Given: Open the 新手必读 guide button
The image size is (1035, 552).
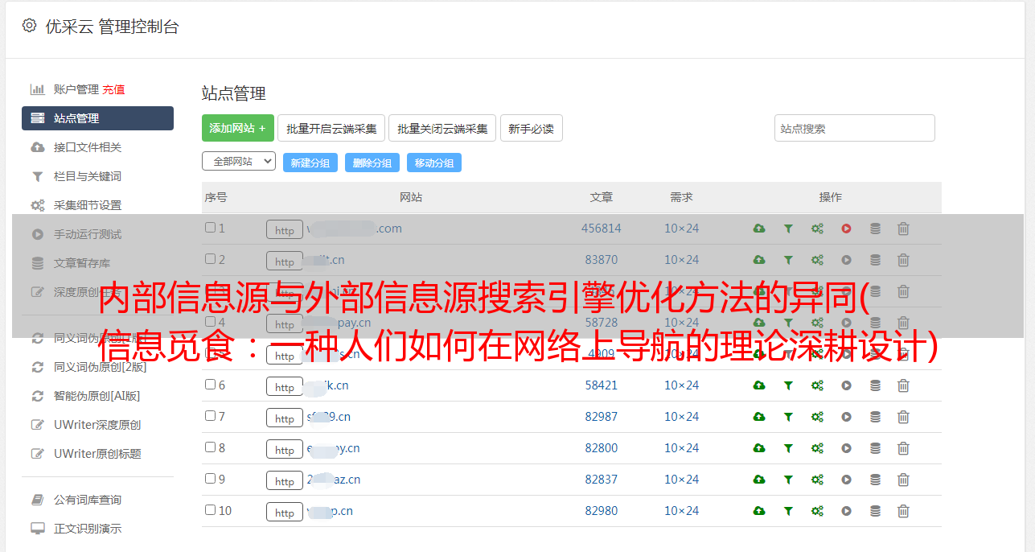Looking at the screenshot, I should [531, 128].
